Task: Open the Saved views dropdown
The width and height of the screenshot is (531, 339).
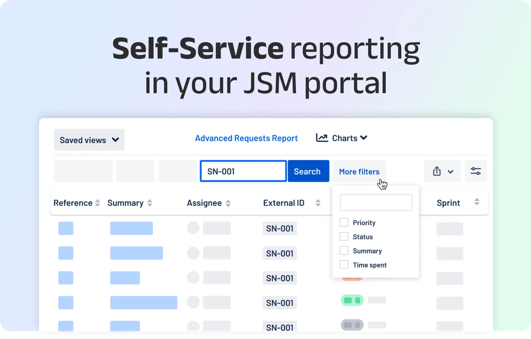Action: click(89, 140)
